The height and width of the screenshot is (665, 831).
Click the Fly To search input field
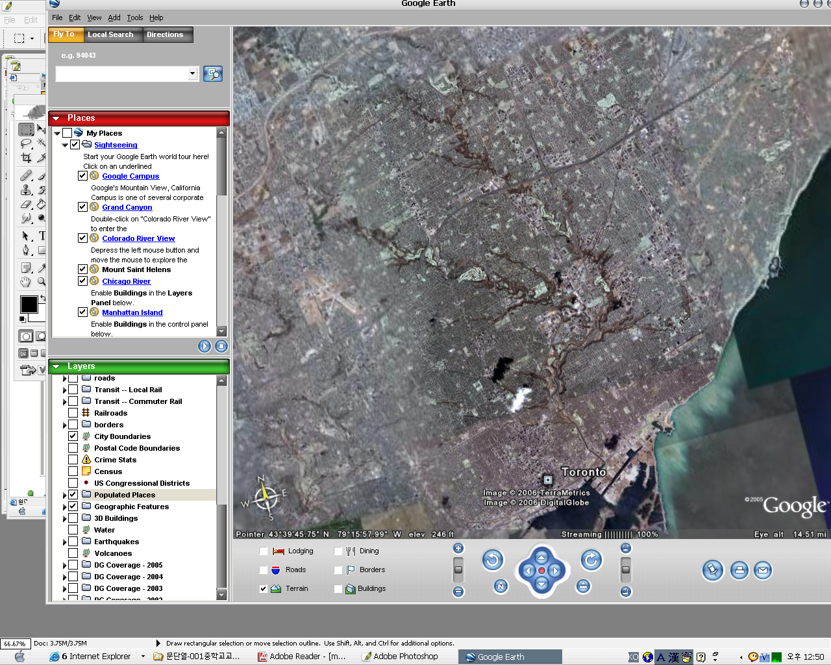click(122, 73)
